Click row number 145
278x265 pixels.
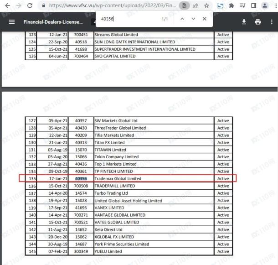(32, 251)
